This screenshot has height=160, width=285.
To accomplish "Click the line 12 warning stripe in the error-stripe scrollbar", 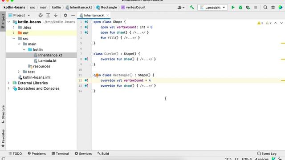I will click(283, 80).
